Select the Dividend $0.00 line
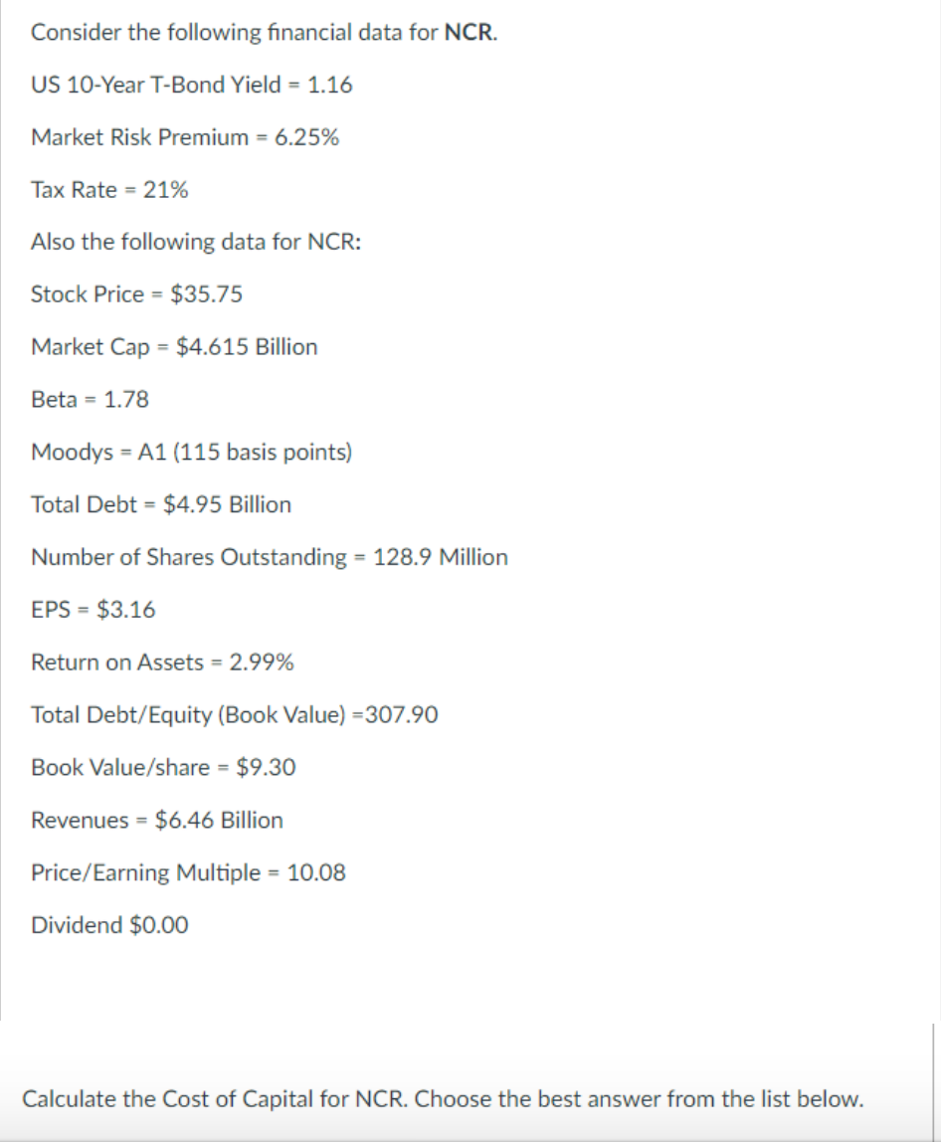The image size is (941, 1142). point(110,925)
